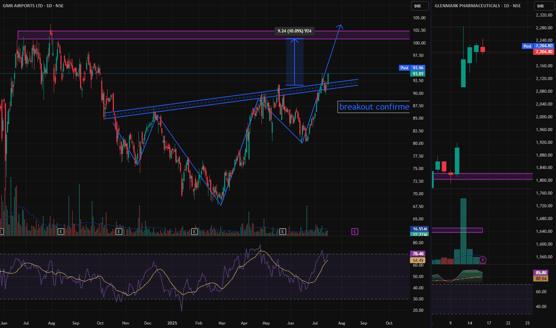This screenshot has width=556, height=328.
Task: Click the purple 85.80 RSI label on Glenmark
Action: [x=540, y=273]
